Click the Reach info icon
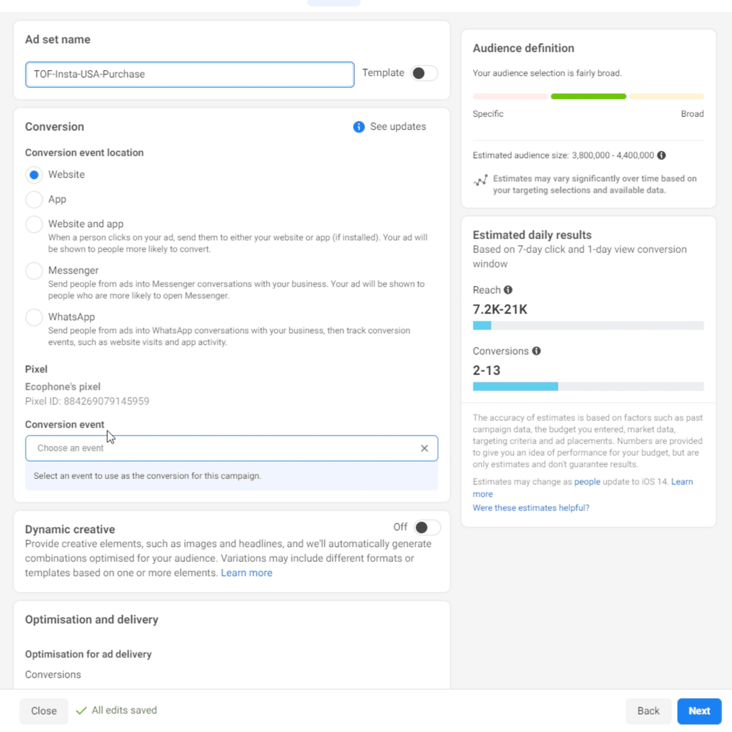This screenshot has width=732, height=732. tap(508, 290)
